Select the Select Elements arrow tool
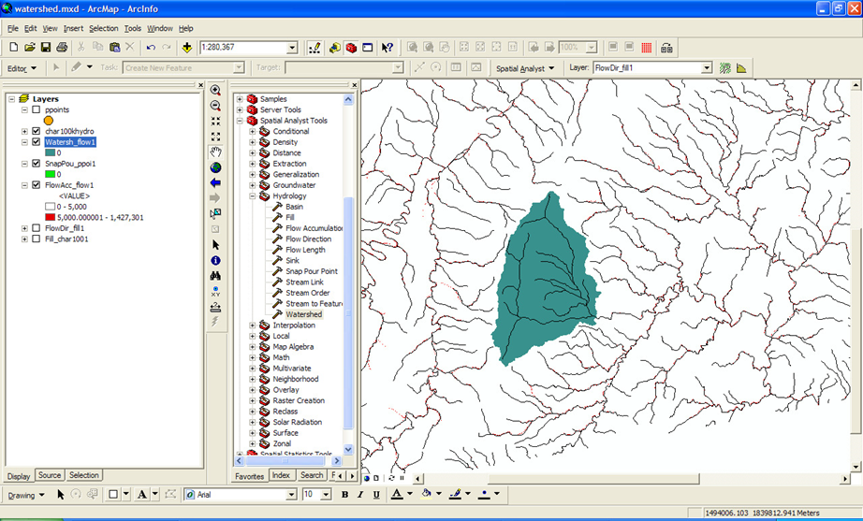Screen dimensions: 863x521 pos(215,245)
